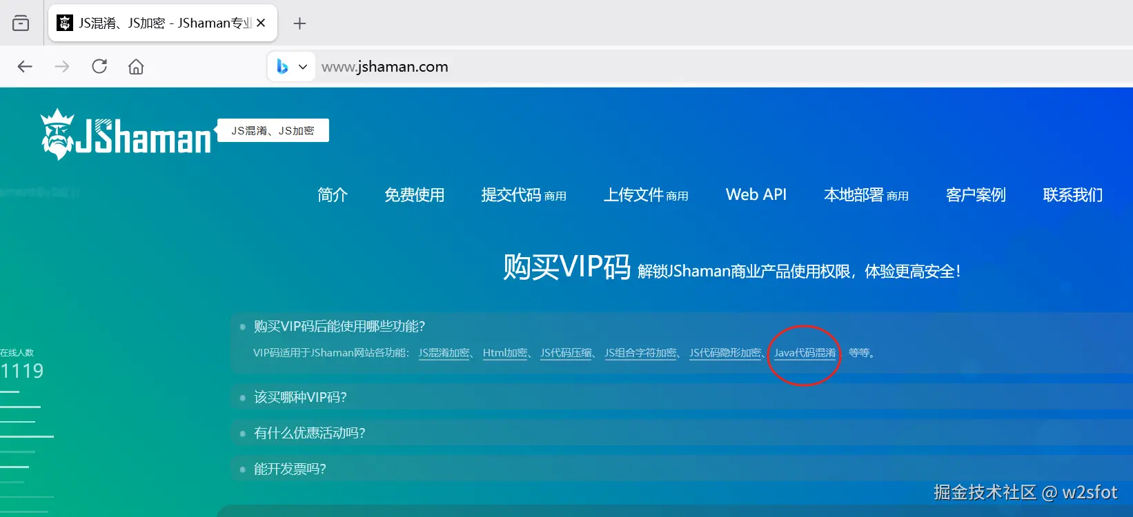The height and width of the screenshot is (517, 1133).
Task: Reload the page with the refresh icon
Action: click(x=99, y=66)
